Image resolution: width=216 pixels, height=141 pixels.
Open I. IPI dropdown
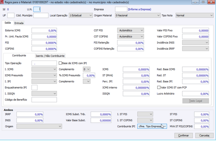pos(44,82)
